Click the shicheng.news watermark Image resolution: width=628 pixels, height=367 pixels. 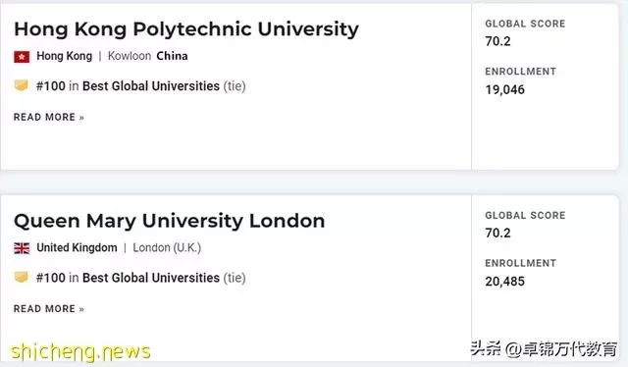(80, 351)
